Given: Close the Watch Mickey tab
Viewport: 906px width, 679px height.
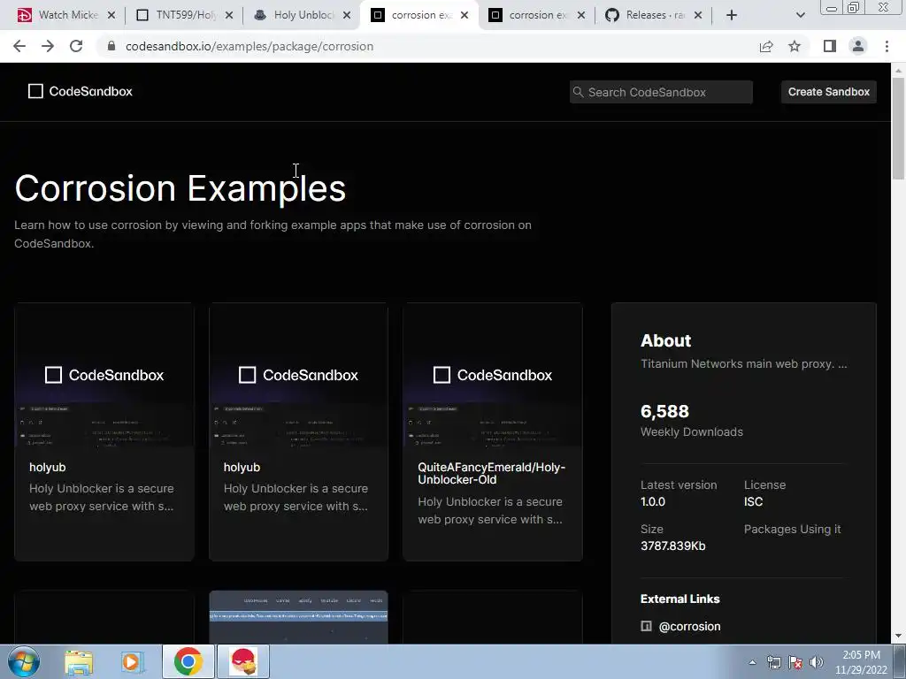Looking at the screenshot, I should point(111,15).
